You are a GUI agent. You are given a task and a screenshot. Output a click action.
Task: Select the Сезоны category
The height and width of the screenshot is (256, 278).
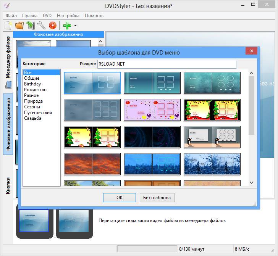coord(42,107)
